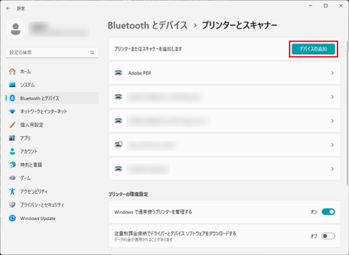Open アカウント settings page

[52, 152]
